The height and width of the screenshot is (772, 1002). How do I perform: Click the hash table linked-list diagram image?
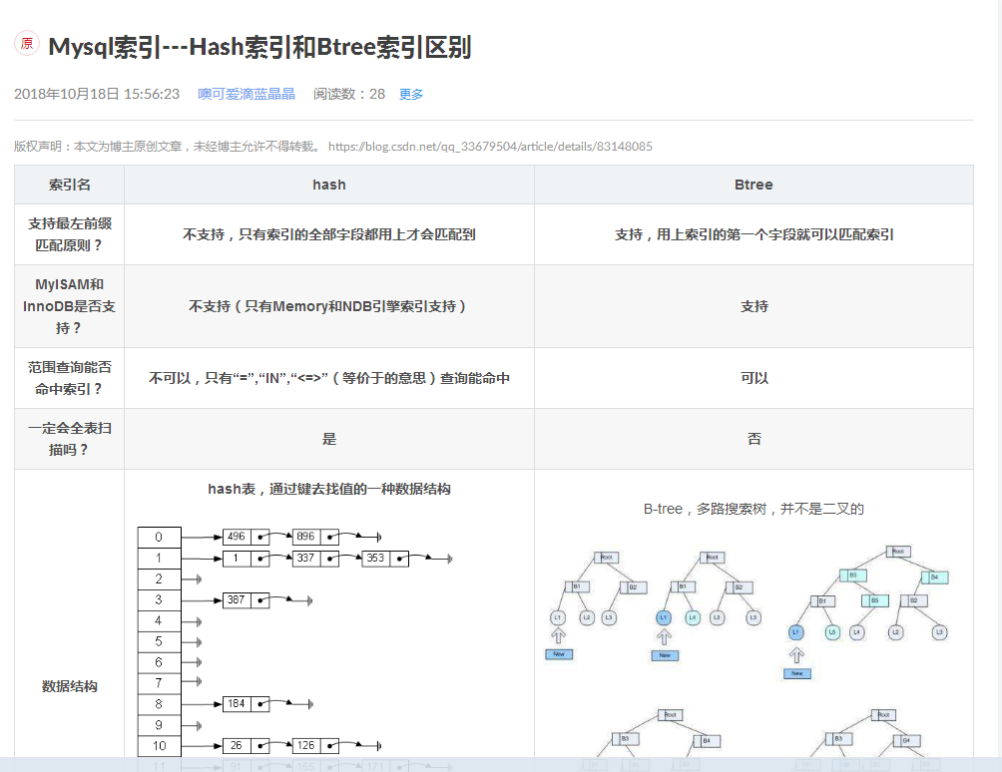click(295, 648)
